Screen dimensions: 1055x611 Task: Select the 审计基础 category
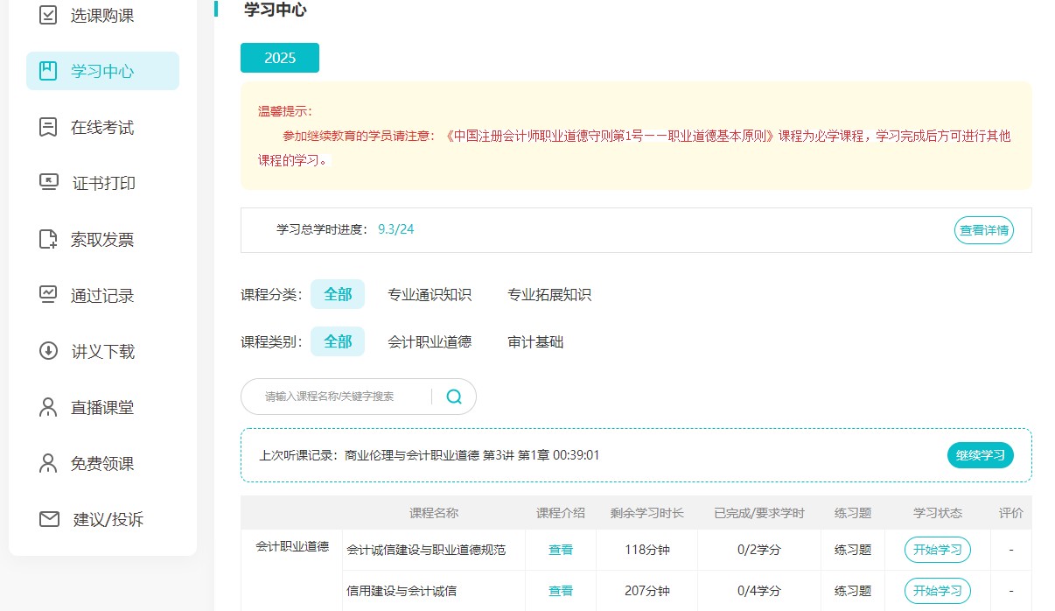pos(534,341)
